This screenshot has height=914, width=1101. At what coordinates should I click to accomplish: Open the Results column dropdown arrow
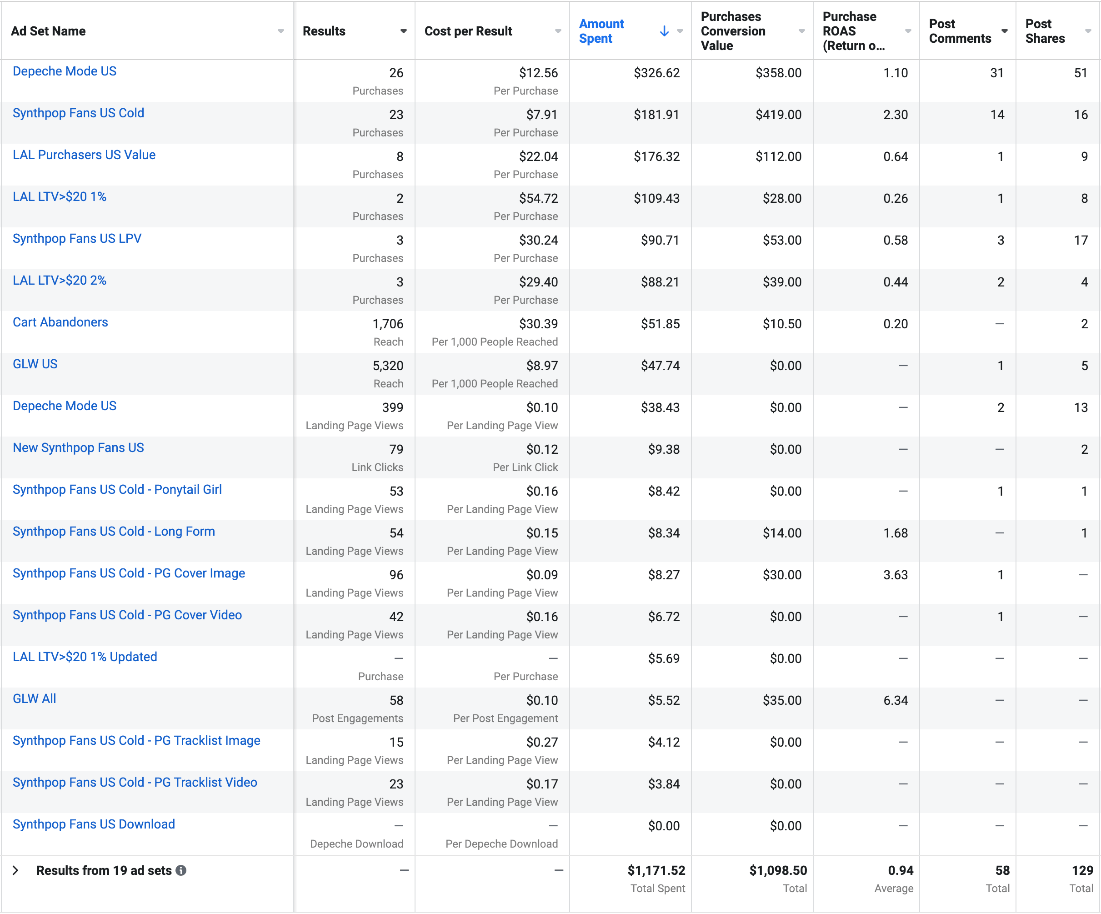[x=403, y=31]
